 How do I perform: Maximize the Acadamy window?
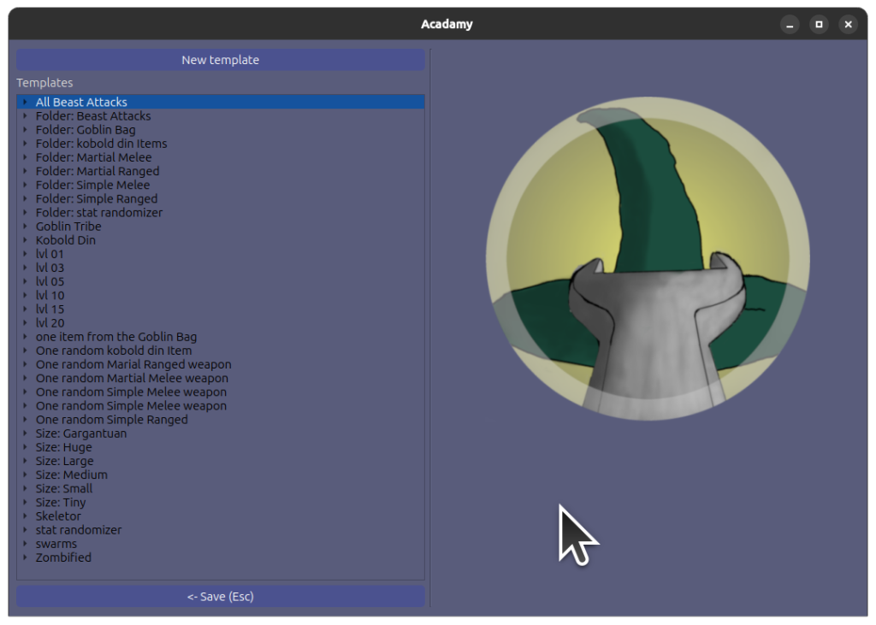[x=819, y=25]
